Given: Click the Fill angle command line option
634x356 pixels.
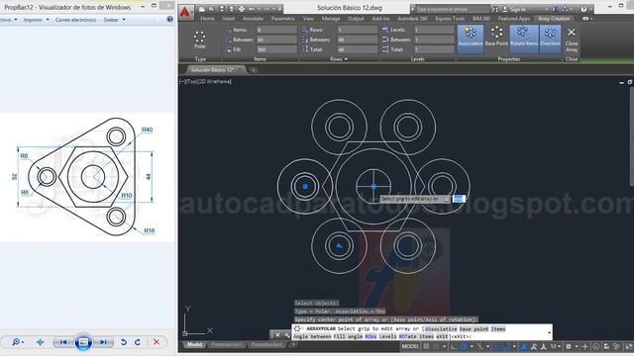Looking at the screenshot, I should click(348, 336).
